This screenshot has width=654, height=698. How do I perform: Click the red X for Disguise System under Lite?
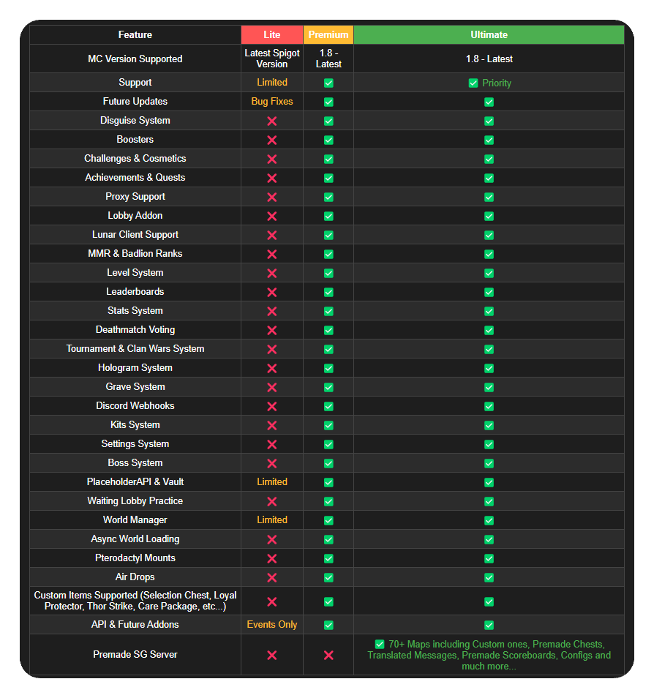272,121
